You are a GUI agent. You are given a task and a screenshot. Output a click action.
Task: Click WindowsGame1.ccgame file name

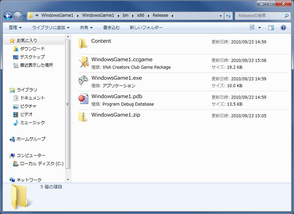122,59
